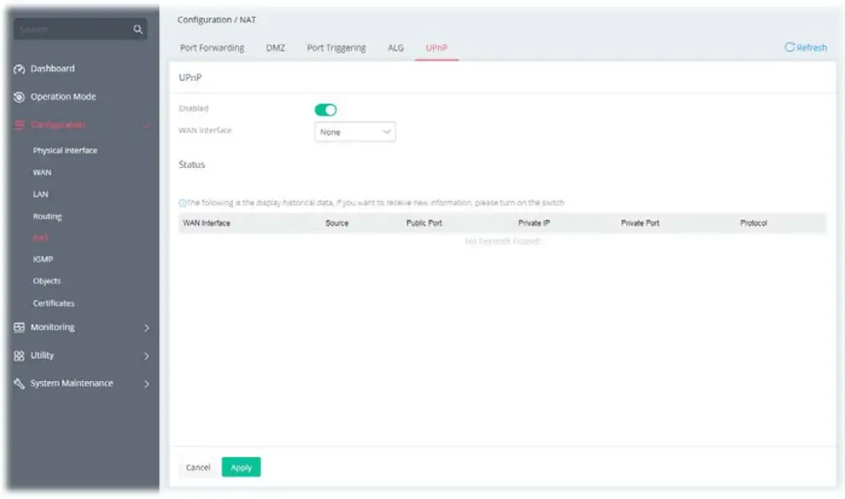Screen dimensions: 845x499
Task: Click the No Records Found message
Action: pyautogui.click(x=502, y=242)
